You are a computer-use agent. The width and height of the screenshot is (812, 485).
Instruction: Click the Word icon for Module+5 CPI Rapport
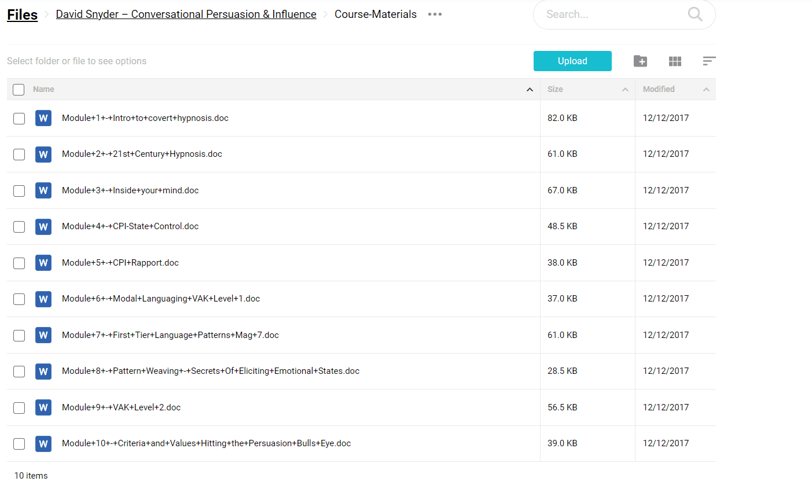[x=43, y=263]
